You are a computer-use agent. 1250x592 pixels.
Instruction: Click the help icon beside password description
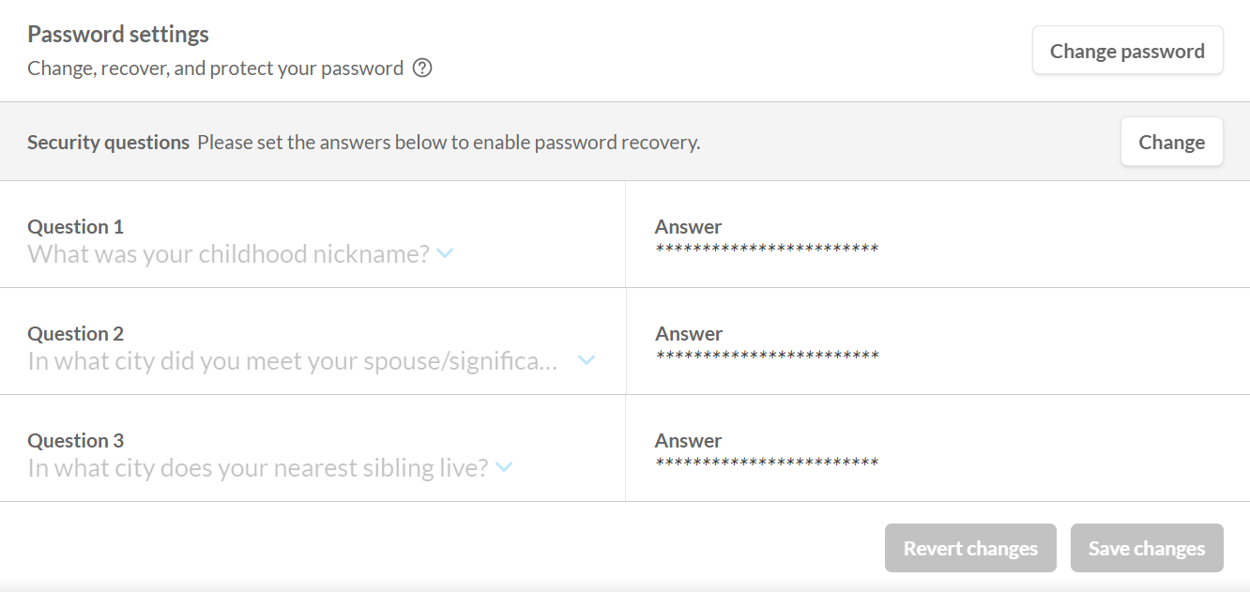pos(422,68)
